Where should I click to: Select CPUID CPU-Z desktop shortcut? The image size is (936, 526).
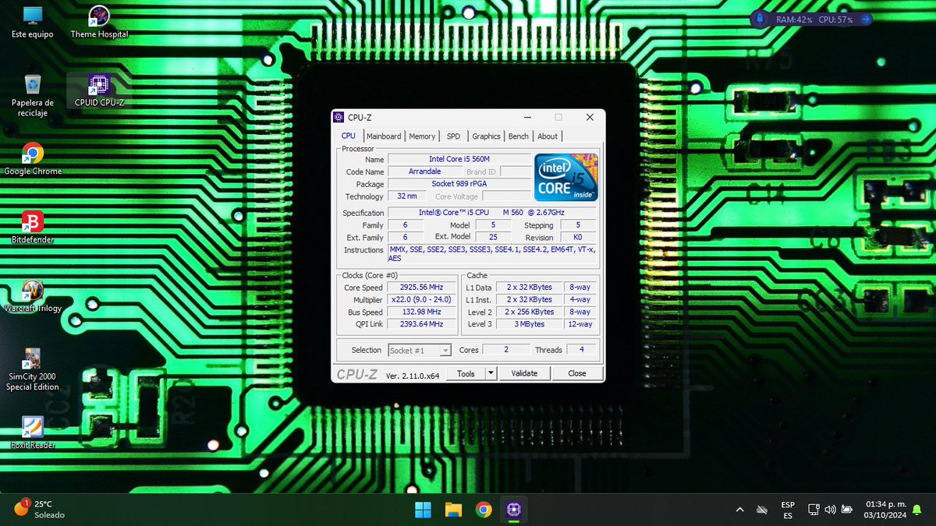99,90
